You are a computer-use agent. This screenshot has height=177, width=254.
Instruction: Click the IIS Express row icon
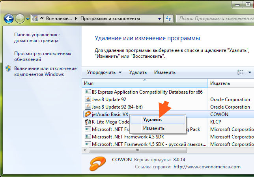pyautogui.click(x=88, y=92)
